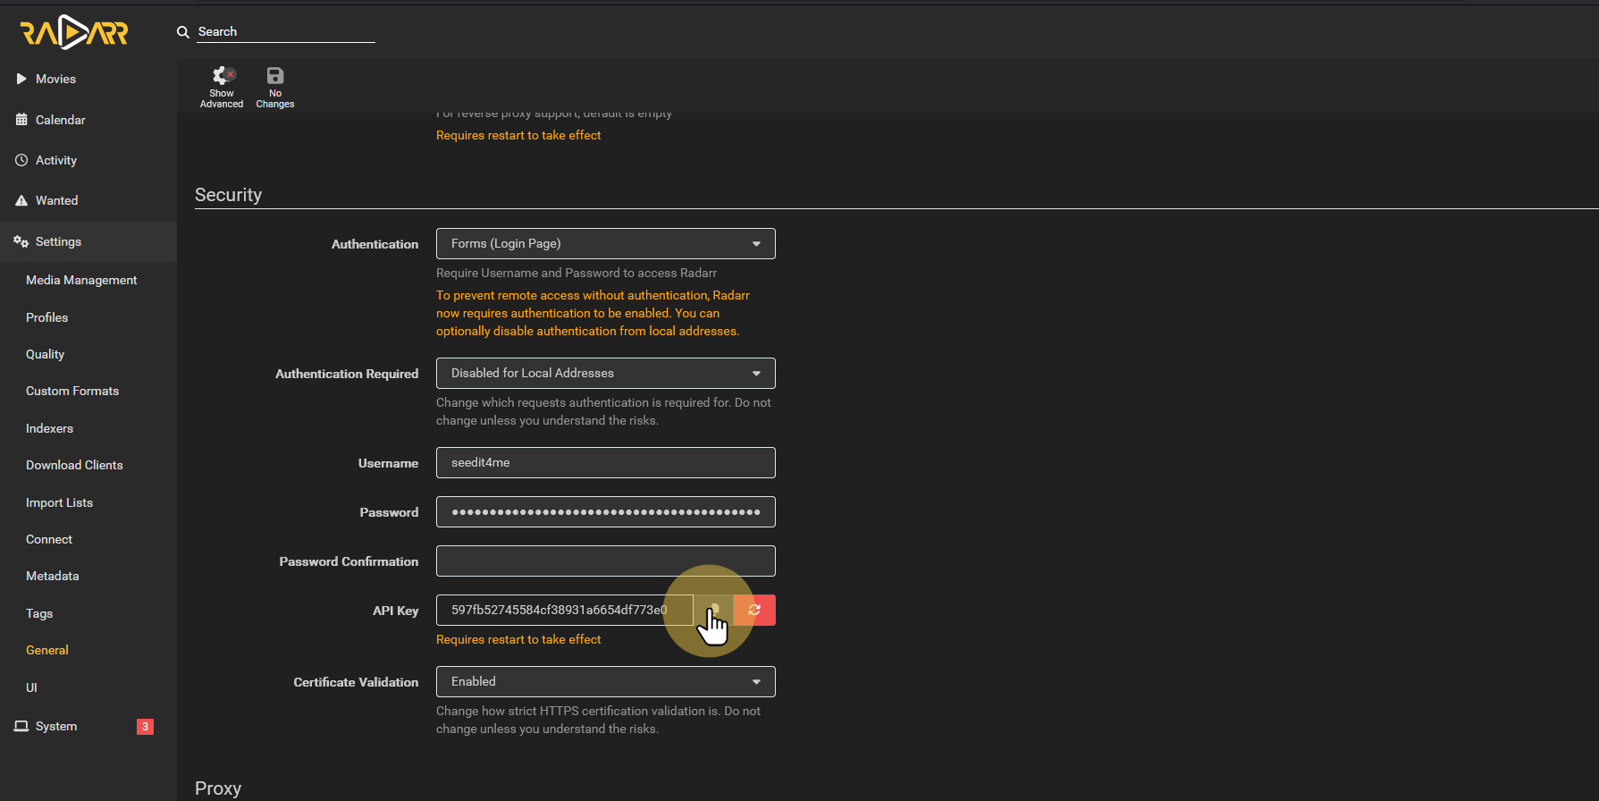The width and height of the screenshot is (1599, 801).
Task: Select General settings page
Action: (x=47, y=650)
